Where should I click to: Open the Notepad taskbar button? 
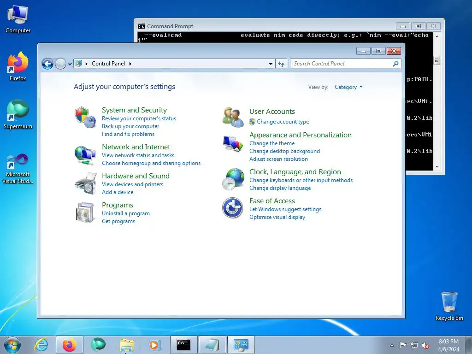point(212,345)
